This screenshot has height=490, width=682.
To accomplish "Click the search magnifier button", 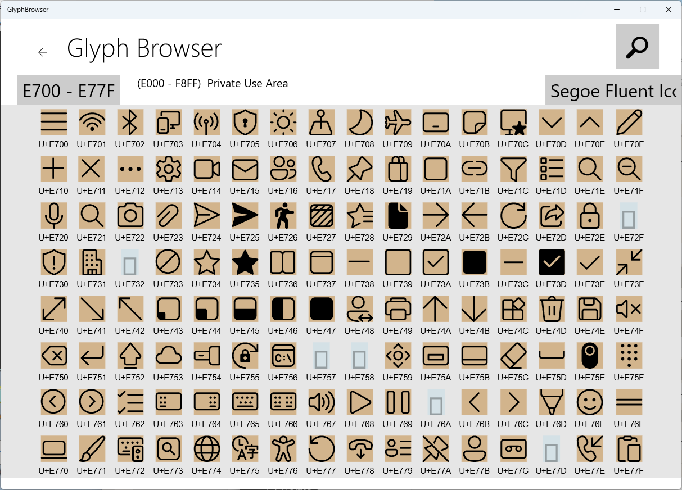I will [637, 47].
